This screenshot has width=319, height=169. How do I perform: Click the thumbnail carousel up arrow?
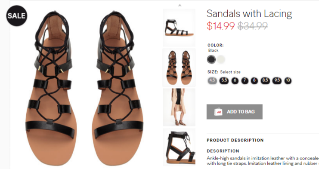[x=180, y=5]
